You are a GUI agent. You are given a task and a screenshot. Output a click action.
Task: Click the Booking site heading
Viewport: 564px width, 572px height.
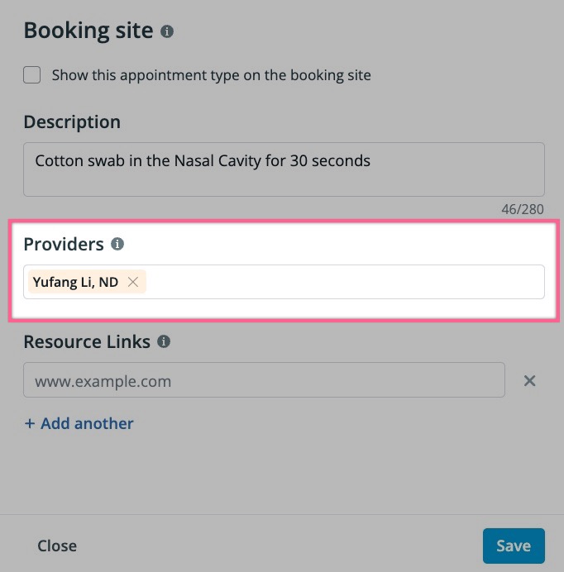point(88,31)
